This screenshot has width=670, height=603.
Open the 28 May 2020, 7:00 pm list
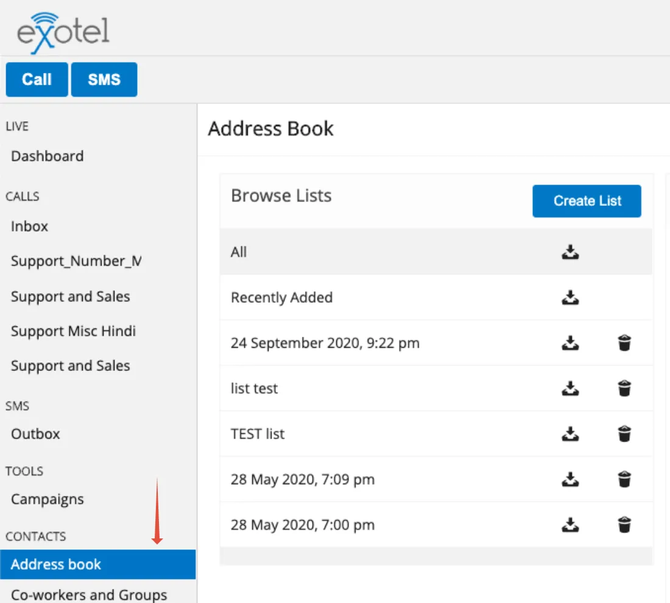(x=436, y=525)
